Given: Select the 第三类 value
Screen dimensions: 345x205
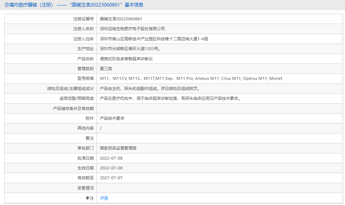Looking at the screenshot, I should (x=106, y=69).
